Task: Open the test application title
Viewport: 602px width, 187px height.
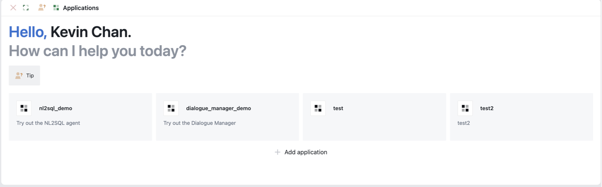Action: (x=338, y=108)
